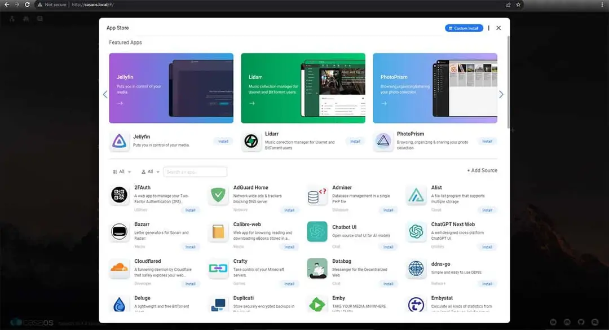The width and height of the screenshot is (609, 330).
Task: Select the Embystat app icon
Action: [416, 305]
